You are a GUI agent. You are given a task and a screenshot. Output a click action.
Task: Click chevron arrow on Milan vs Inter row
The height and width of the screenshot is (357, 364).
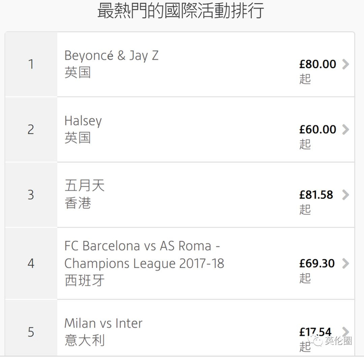(x=345, y=331)
